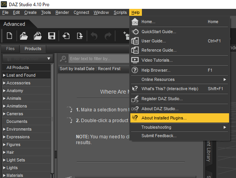
Task: Switch to the Products tab
Action: (33, 49)
